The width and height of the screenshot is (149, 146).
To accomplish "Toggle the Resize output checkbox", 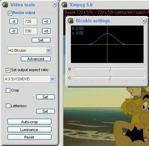I will coord(10,13).
